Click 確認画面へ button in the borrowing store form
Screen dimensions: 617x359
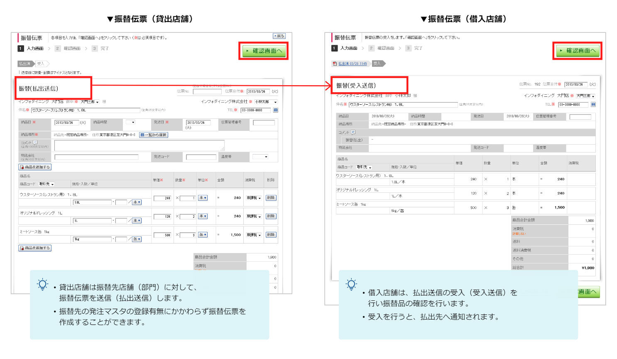577,51
